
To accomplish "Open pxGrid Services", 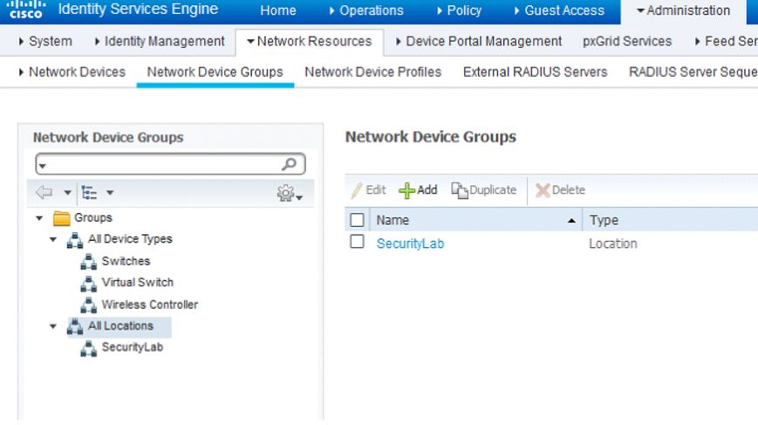I will click(x=627, y=42).
